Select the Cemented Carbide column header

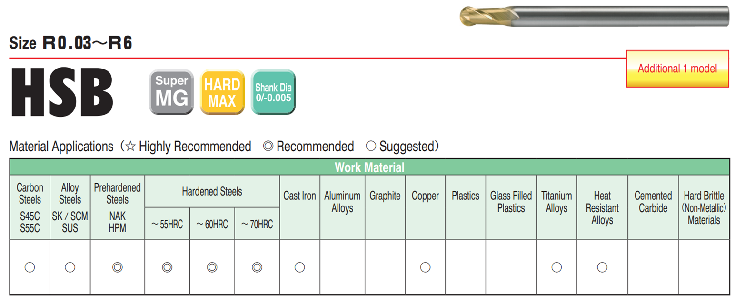653,202
